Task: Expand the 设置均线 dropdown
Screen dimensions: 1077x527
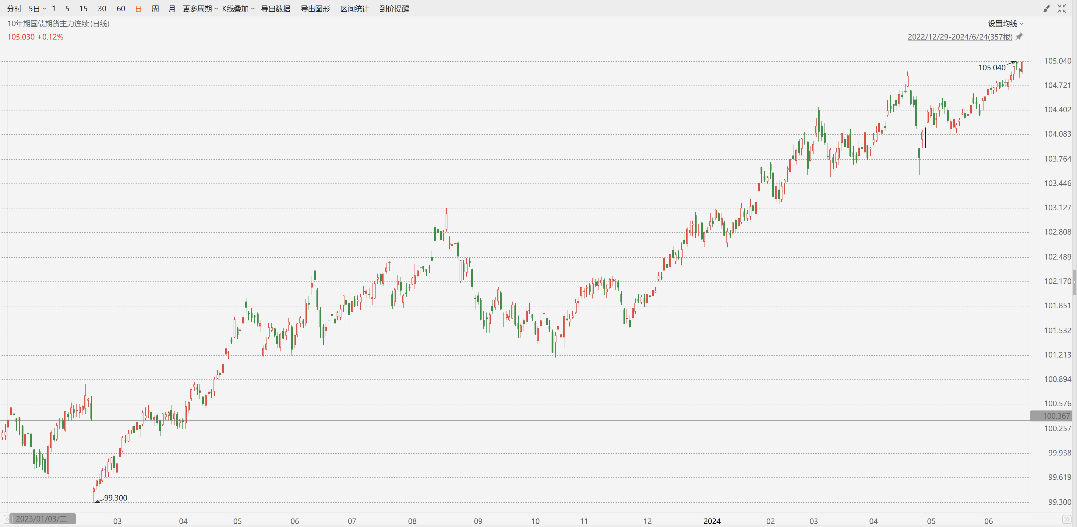Action: pyautogui.click(x=1005, y=24)
